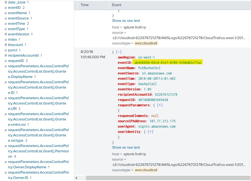The height and width of the screenshot is (181, 251).
Task: Open the index field in sidebar
Action: (x=12, y=40)
